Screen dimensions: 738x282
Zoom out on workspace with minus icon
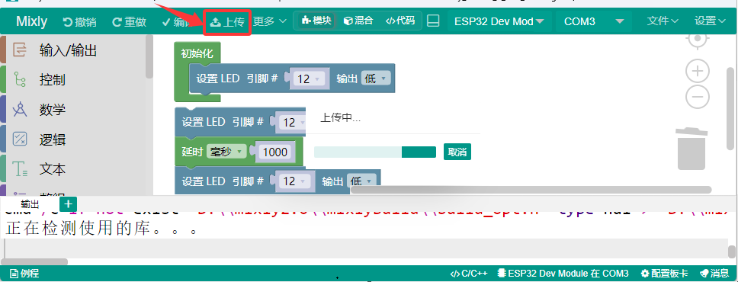698,98
